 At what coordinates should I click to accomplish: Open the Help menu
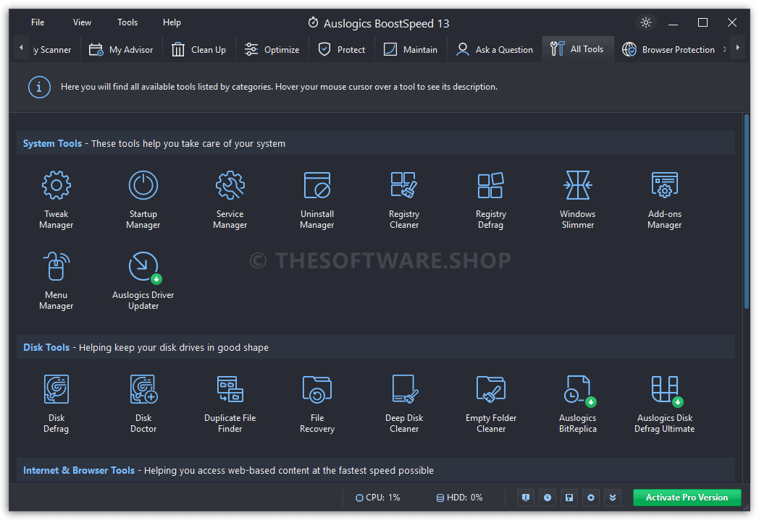click(172, 22)
